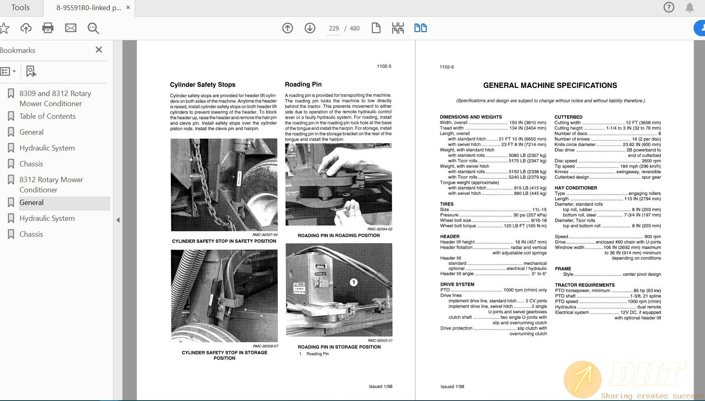Email the document using the envelope icon

[70, 28]
